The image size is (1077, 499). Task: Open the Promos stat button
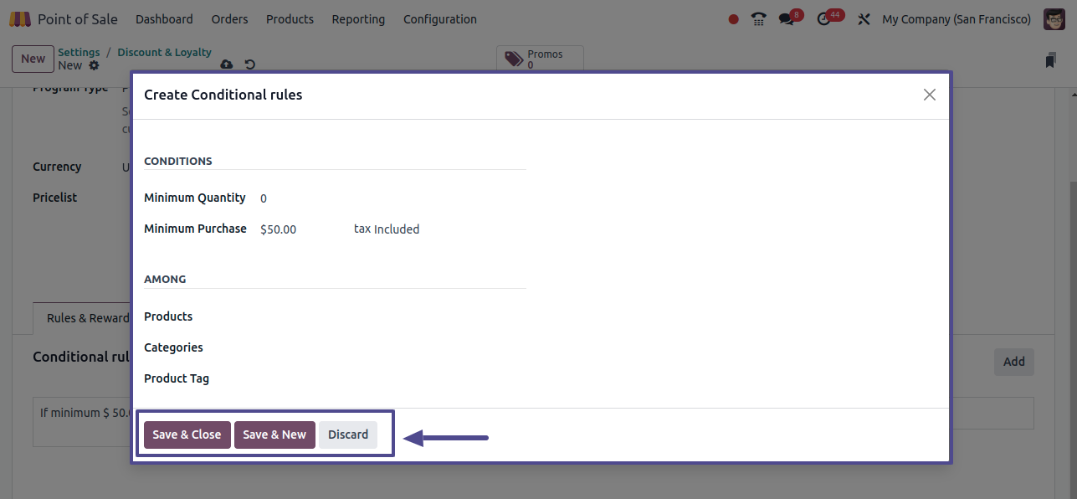(540, 59)
